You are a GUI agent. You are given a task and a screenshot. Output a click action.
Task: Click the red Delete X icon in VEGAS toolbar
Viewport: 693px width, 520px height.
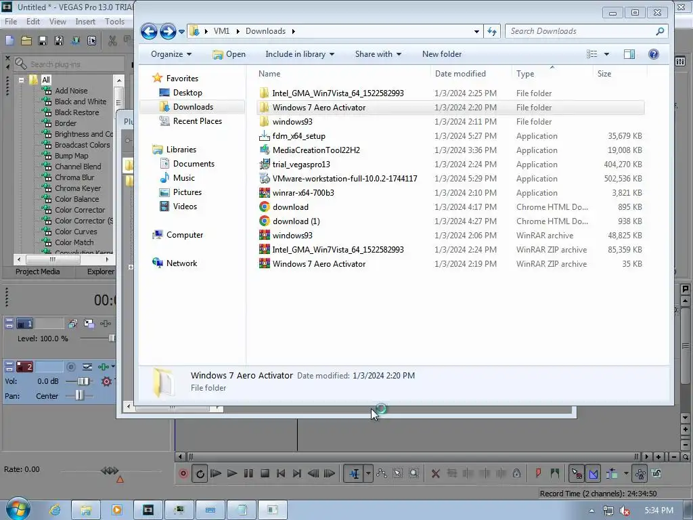tap(435, 473)
